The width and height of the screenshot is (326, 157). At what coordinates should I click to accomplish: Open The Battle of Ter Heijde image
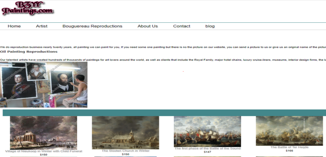(x=289, y=131)
